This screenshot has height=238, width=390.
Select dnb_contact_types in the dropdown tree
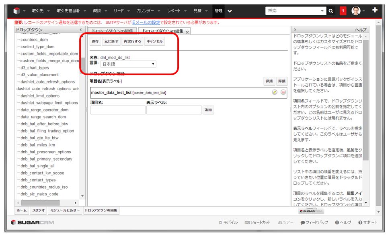38,180
